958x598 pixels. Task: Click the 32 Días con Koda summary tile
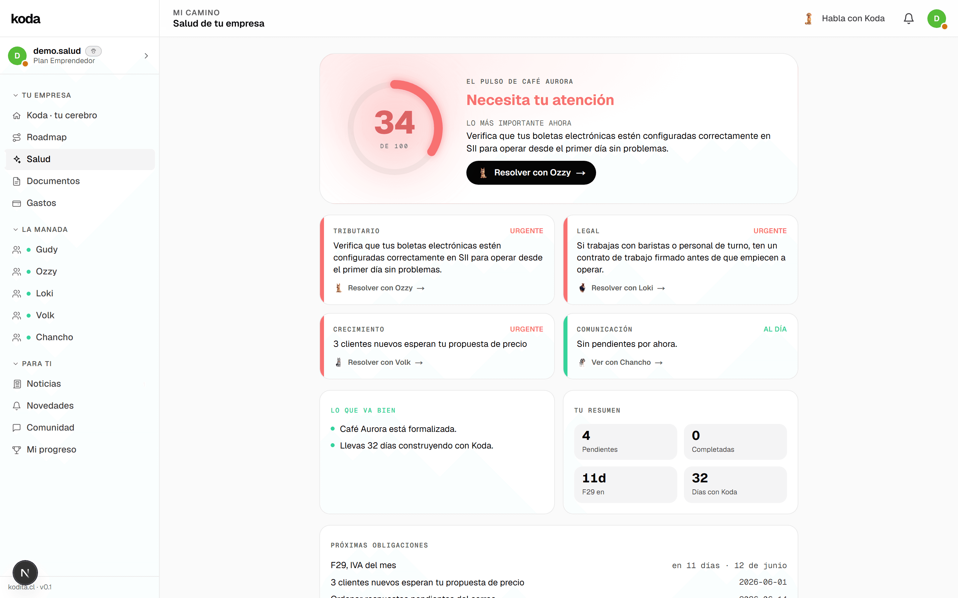click(735, 484)
